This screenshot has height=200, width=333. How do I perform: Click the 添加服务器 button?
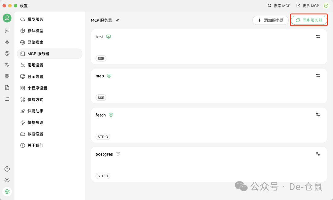coord(270,20)
